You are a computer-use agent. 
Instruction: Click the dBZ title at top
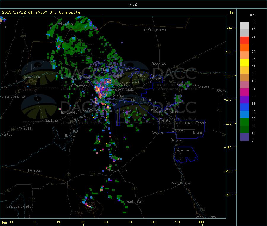point(133,4)
